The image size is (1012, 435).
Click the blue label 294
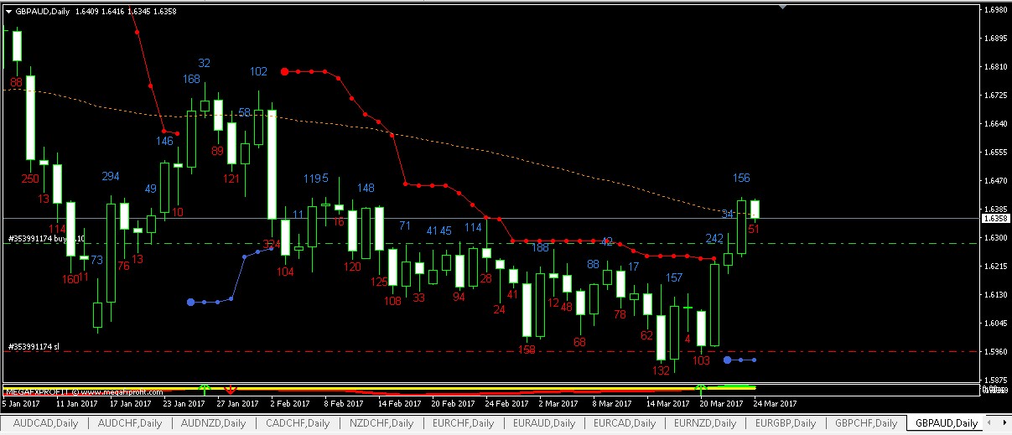[111, 176]
